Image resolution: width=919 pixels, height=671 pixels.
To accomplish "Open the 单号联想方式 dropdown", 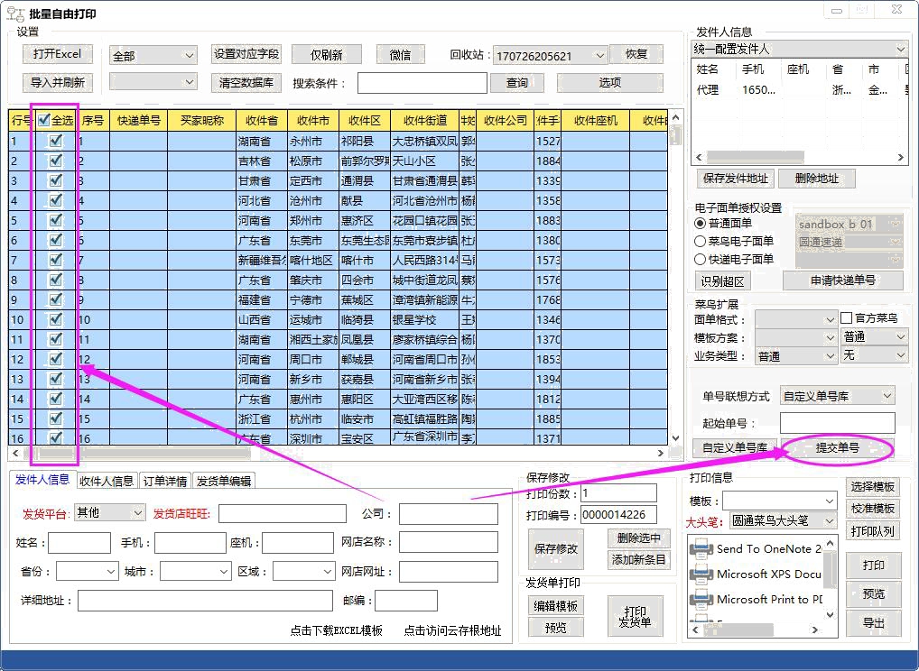I will pyautogui.click(x=887, y=395).
